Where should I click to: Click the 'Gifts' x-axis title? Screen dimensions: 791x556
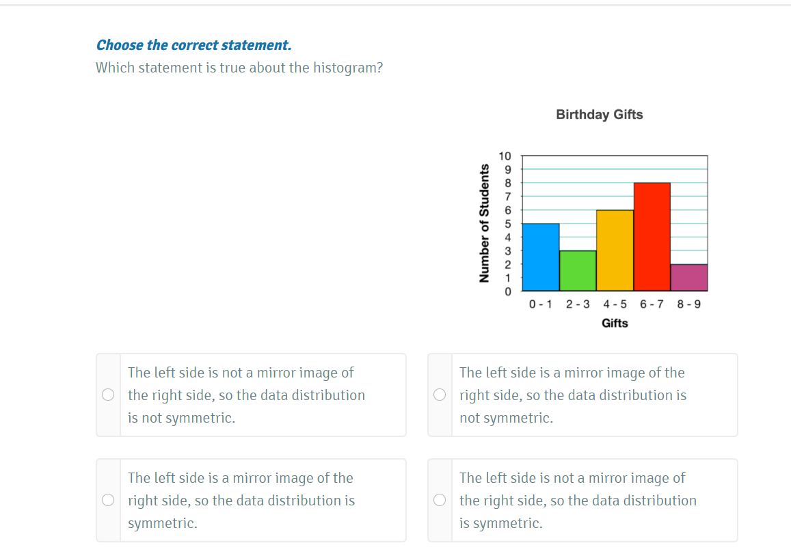tap(615, 323)
